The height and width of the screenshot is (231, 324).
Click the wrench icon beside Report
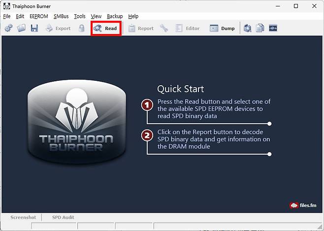coord(164,29)
